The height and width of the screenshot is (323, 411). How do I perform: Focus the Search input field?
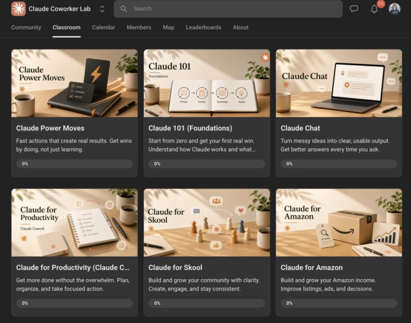tap(228, 9)
